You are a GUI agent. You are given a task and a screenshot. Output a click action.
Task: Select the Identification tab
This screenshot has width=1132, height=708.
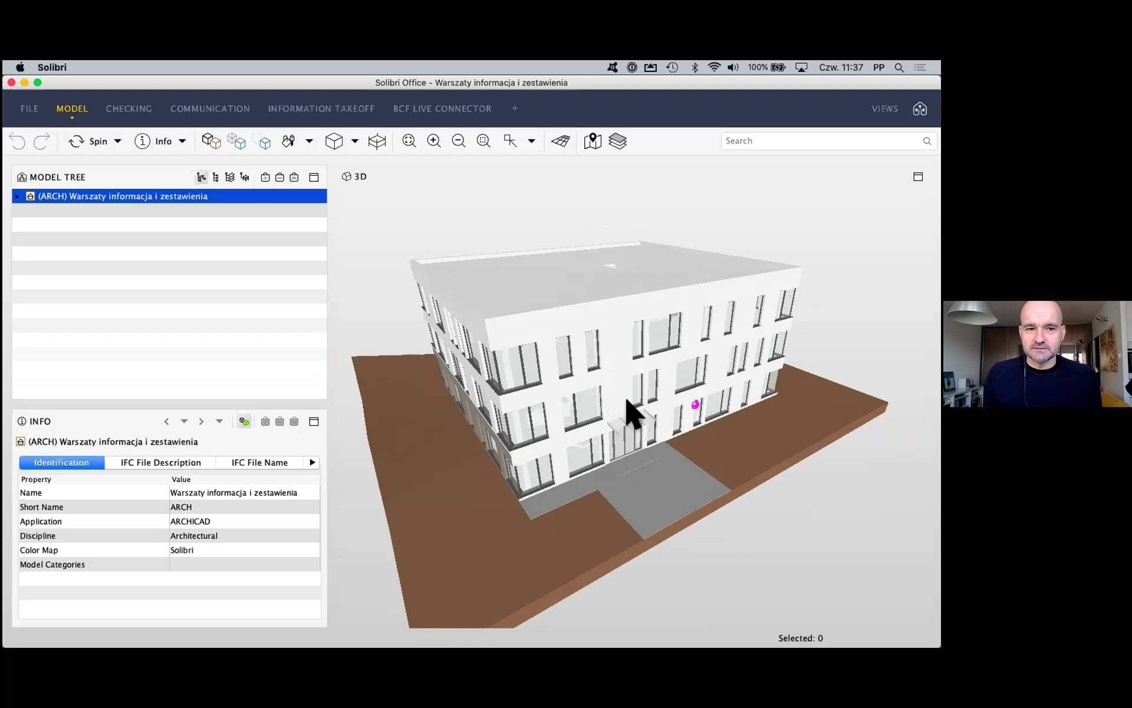pos(61,463)
